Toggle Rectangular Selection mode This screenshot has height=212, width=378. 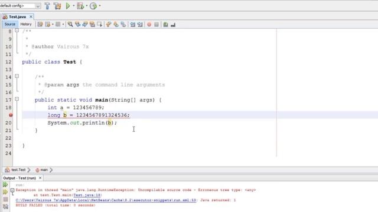click(100, 24)
